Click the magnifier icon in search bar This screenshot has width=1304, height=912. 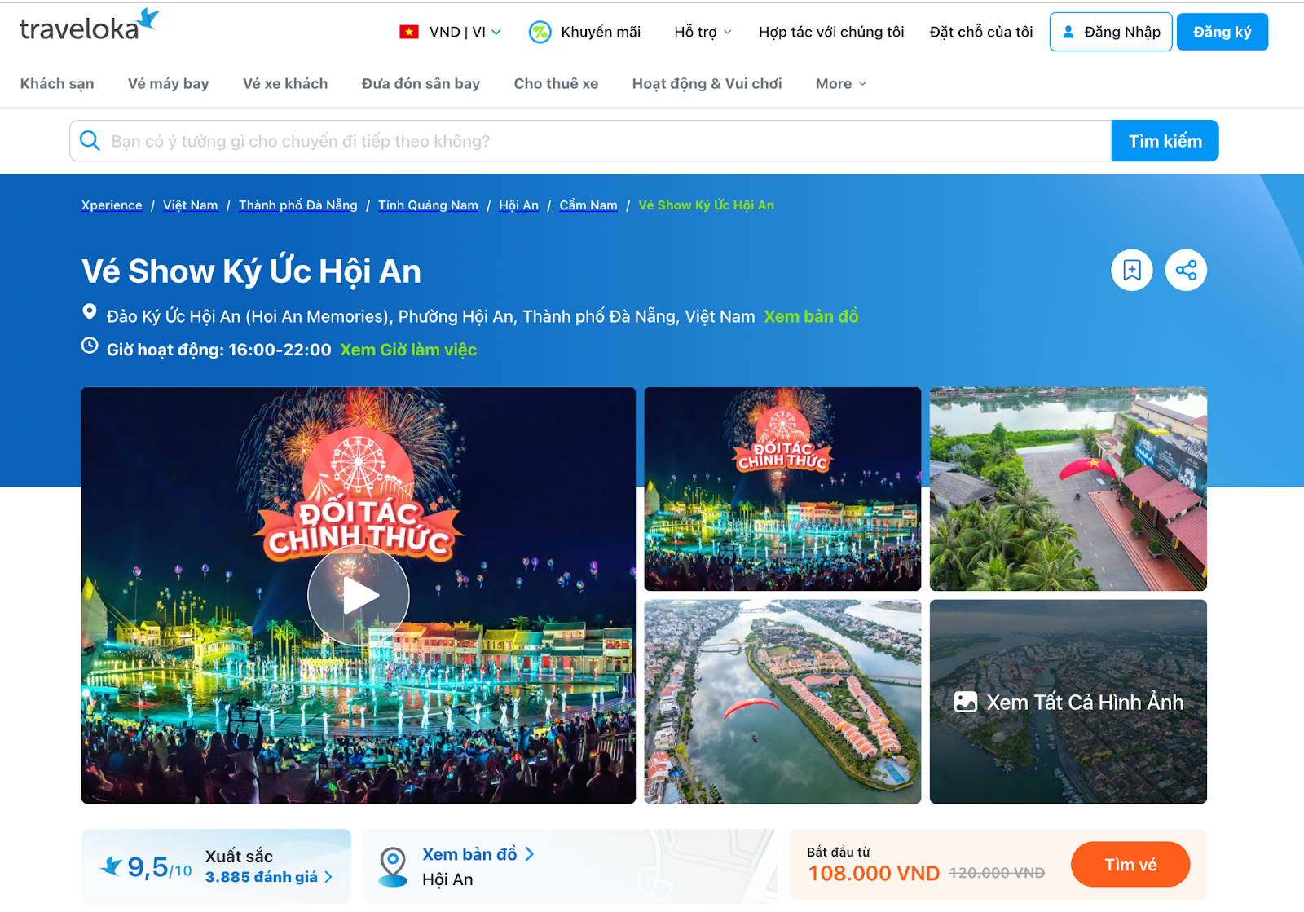pos(90,141)
